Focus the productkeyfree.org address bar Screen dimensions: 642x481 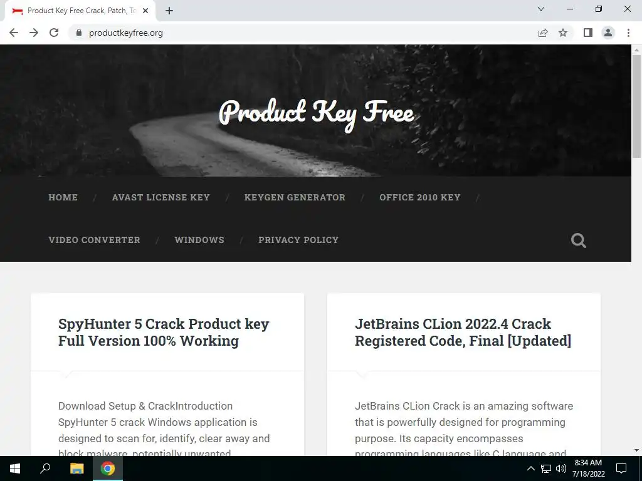tap(303, 33)
